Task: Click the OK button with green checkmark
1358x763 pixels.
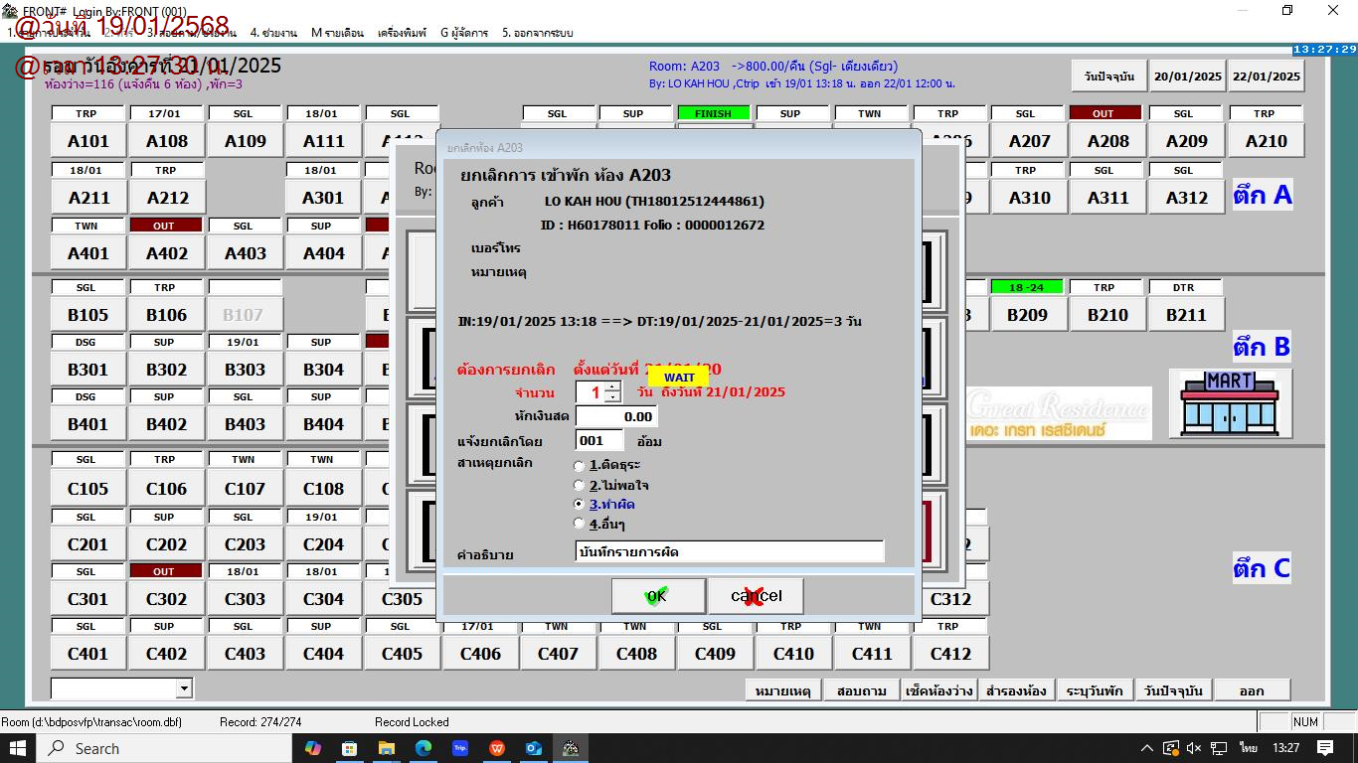Action: 658,596
